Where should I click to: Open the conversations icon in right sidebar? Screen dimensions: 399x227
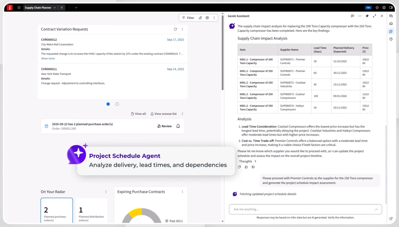pos(391,16)
